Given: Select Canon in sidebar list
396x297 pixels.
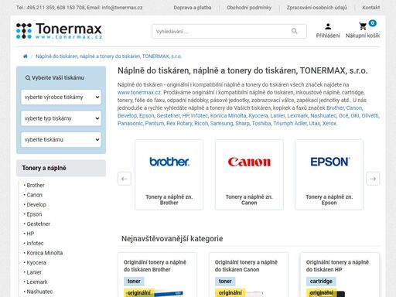Looking at the screenshot, I should pyautogui.click(x=34, y=195).
